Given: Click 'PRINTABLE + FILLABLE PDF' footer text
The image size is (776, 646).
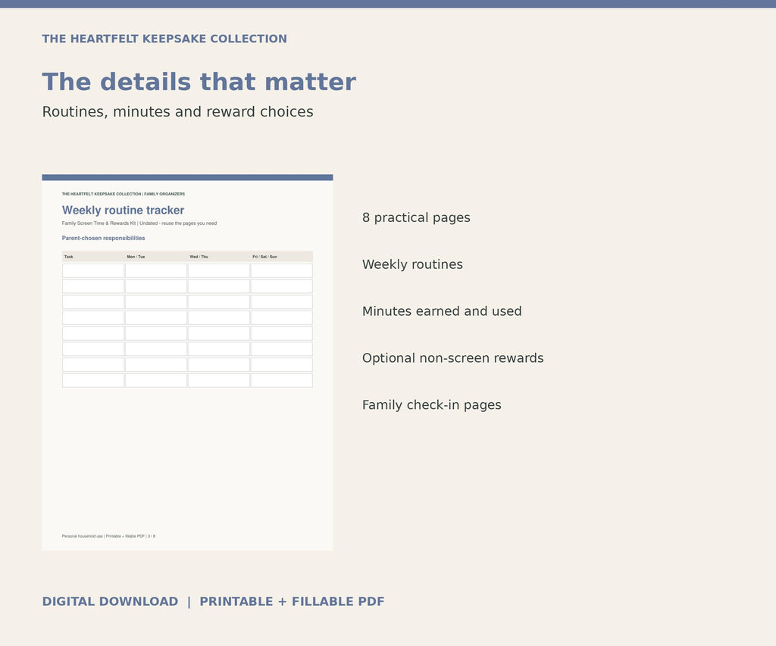Looking at the screenshot, I should click(x=292, y=601).
